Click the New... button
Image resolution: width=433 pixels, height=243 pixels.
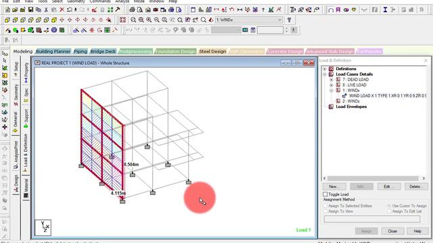pyautogui.click(x=334, y=186)
